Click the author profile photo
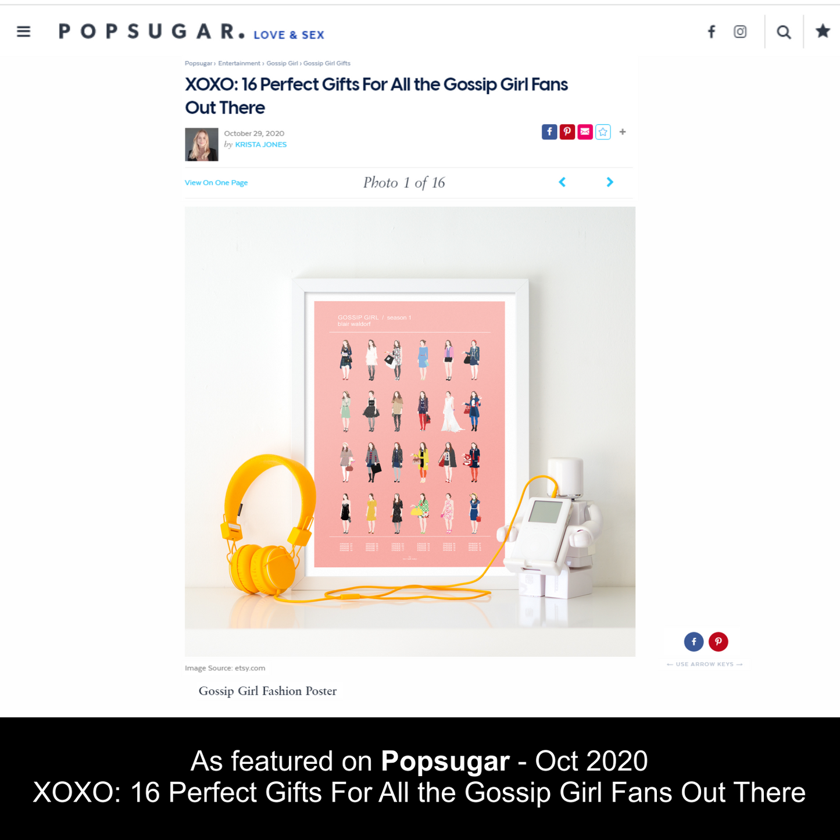Screen dimensions: 840x840 (202, 144)
